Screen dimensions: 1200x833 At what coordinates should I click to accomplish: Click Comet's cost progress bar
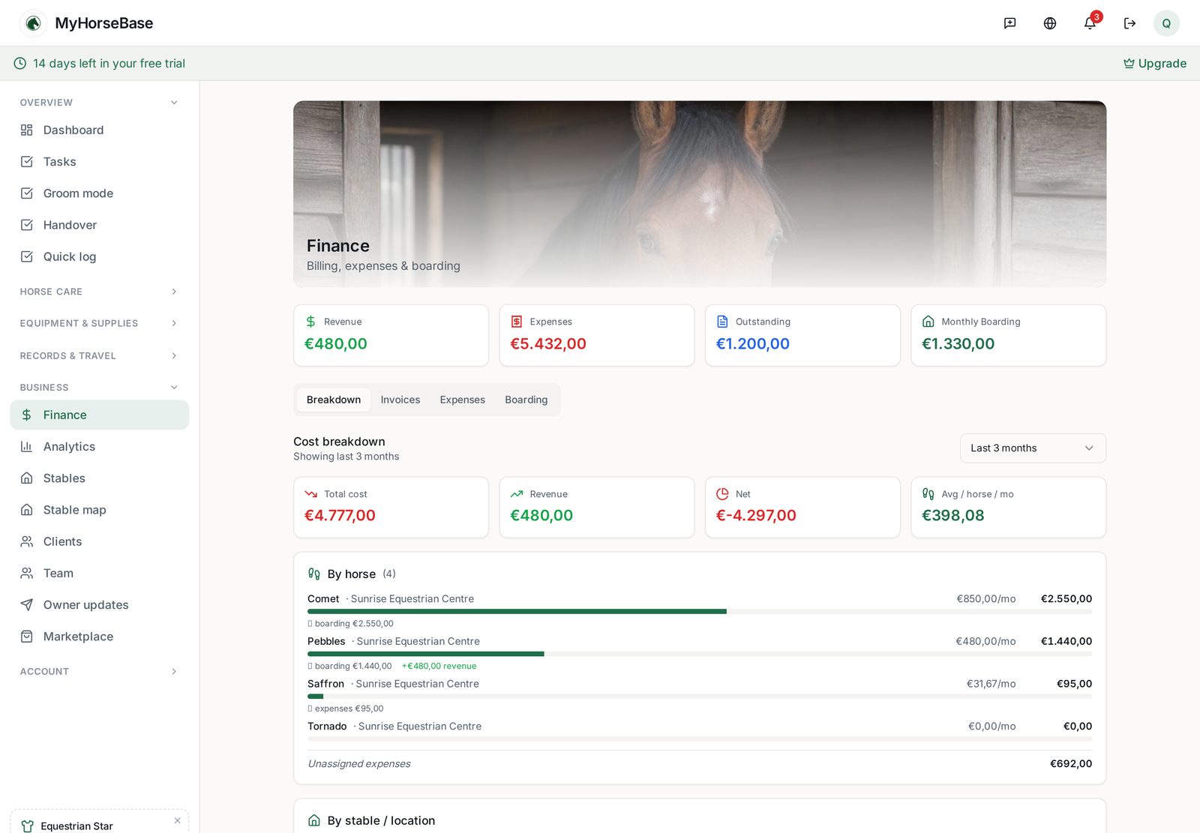(x=700, y=612)
